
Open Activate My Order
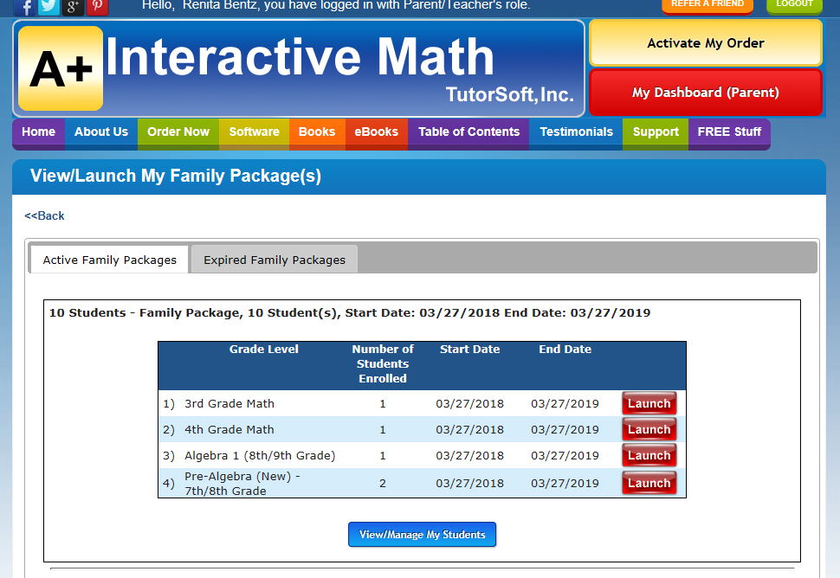tap(705, 42)
